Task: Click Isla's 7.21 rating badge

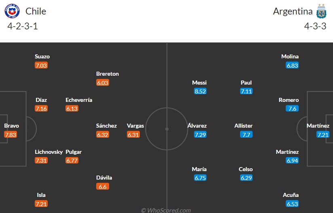Action: (41, 204)
